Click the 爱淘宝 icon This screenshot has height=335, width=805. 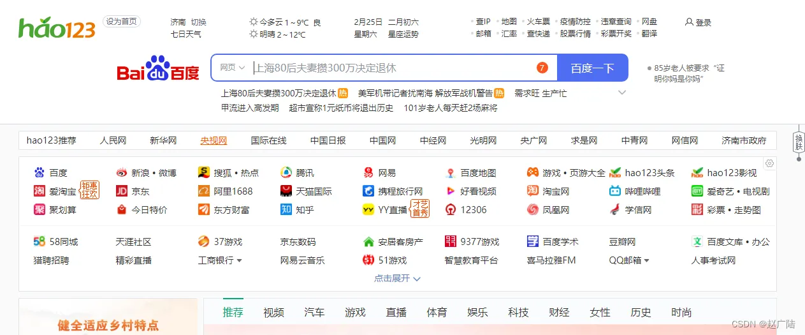[x=40, y=191]
